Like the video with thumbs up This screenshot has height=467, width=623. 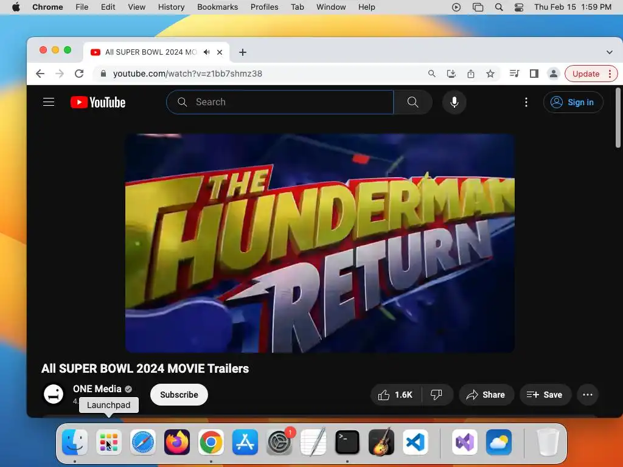point(395,395)
